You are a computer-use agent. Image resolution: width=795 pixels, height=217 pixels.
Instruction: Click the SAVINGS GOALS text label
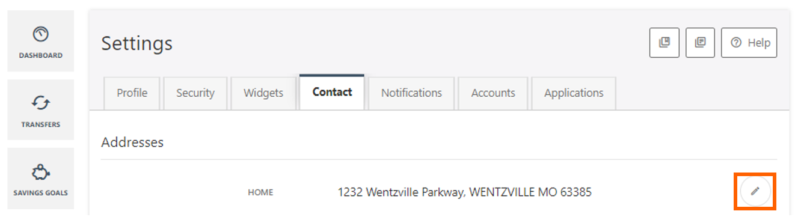tap(40, 193)
